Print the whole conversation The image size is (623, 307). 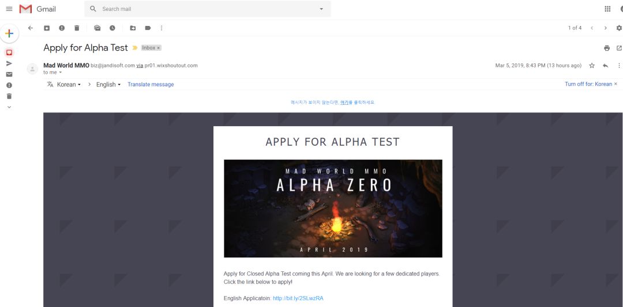click(x=607, y=48)
